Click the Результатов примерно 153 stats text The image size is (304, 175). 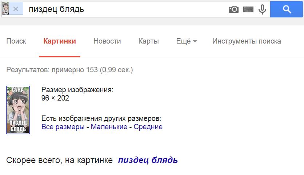click(69, 70)
